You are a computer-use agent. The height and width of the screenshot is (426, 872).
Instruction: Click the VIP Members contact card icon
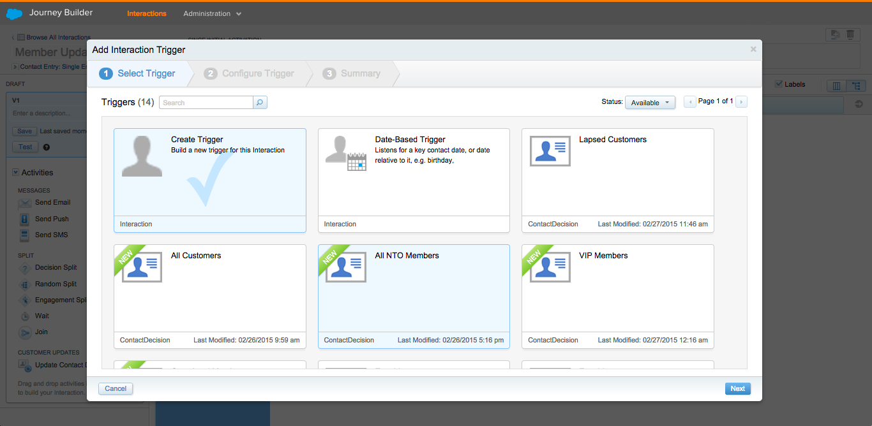tap(550, 267)
